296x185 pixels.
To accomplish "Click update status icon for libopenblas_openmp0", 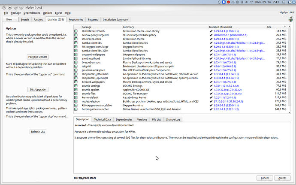I will tap(76, 78).
